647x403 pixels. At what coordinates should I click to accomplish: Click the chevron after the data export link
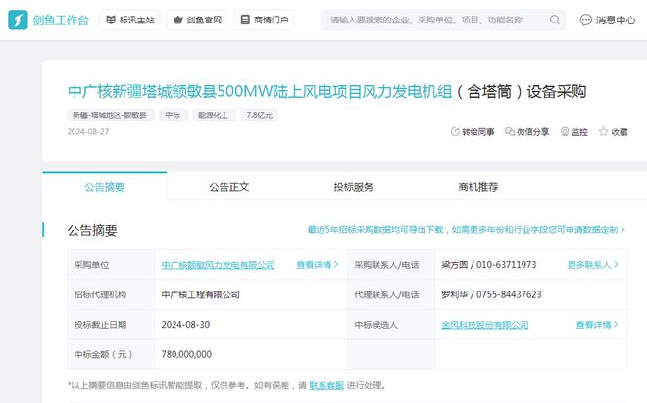622,229
